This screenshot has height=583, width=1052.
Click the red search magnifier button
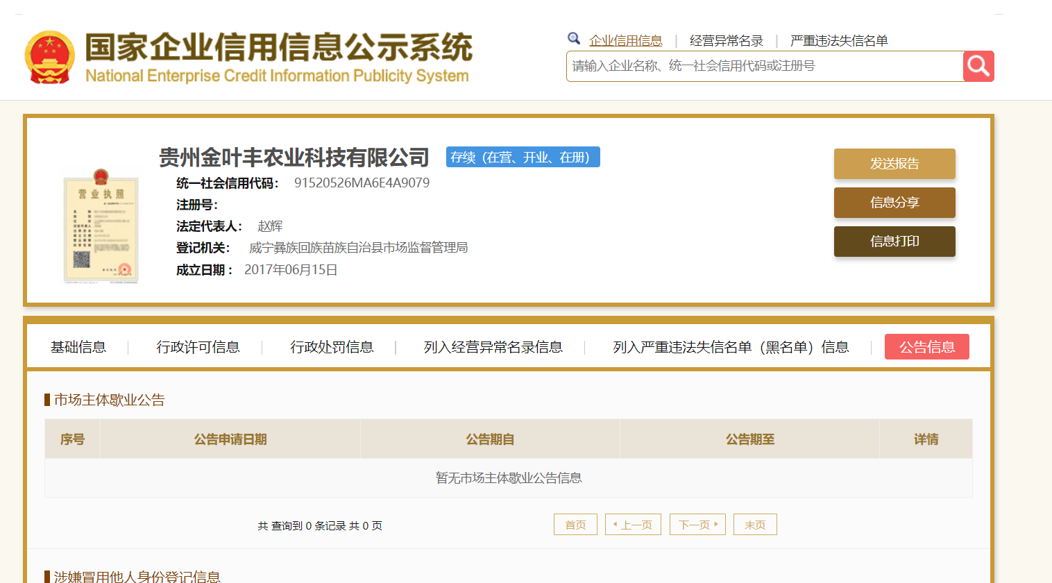pyautogui.click(x=978, y=67)
